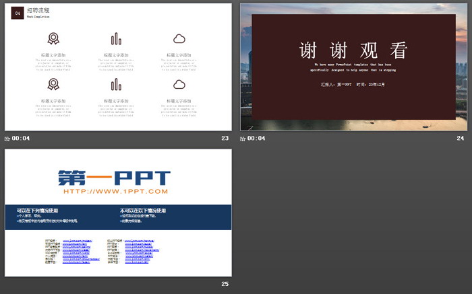Image resolution: width=472 pixels, height=294 pixels.
Task: Click the 可以在下列情况使用 heading in slide 25
Action: (37, 211)
